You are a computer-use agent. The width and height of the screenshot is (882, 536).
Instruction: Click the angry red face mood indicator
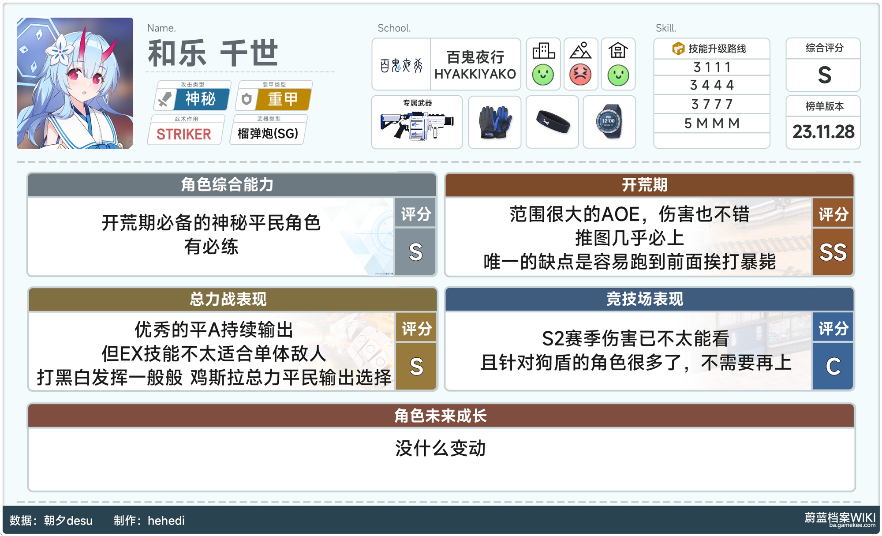(580, 75)
